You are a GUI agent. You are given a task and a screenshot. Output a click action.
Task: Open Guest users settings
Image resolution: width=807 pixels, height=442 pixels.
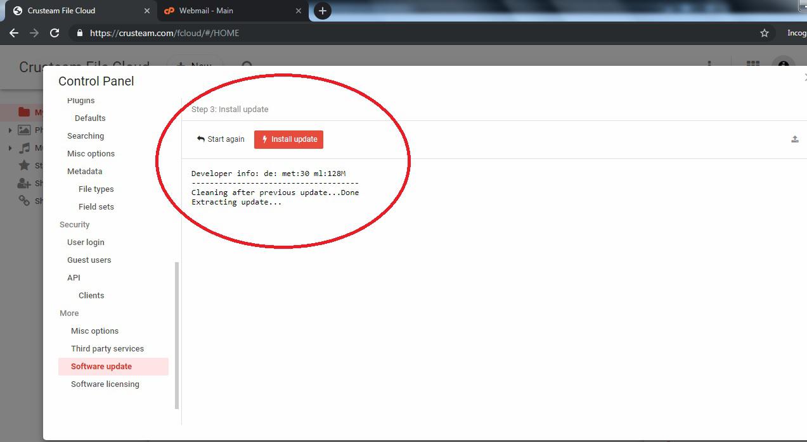(x=89, y=260)
